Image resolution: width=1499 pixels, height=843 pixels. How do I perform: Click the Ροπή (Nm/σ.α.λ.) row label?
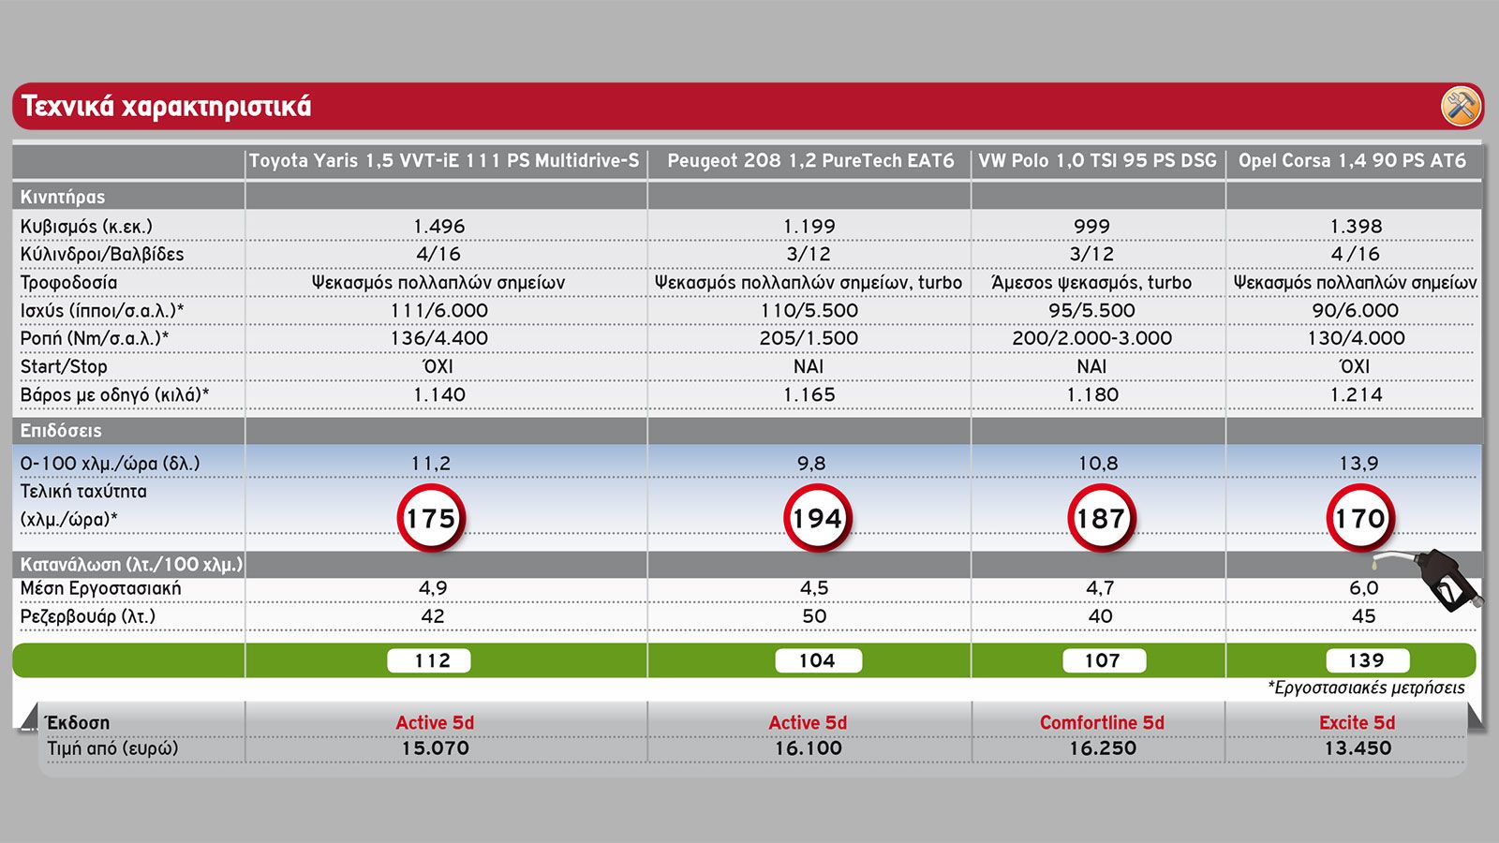click(95, 338)
